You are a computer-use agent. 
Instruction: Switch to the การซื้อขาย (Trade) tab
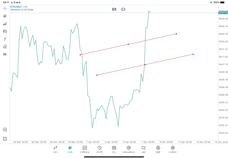[84, 149]
